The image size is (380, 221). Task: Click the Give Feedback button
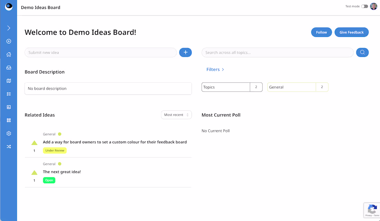click(x=351, y=32)
